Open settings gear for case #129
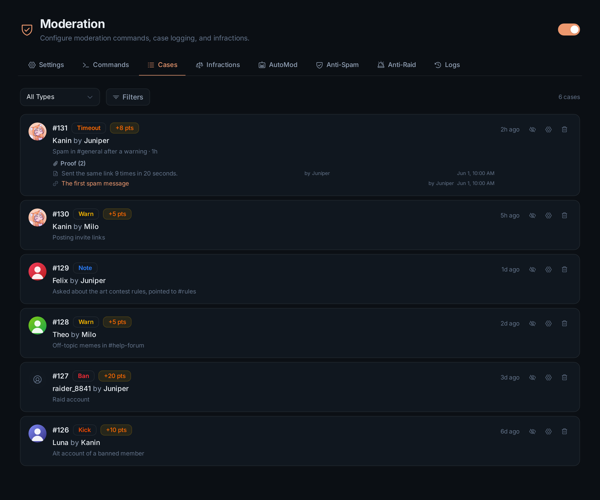 [548, 269]
